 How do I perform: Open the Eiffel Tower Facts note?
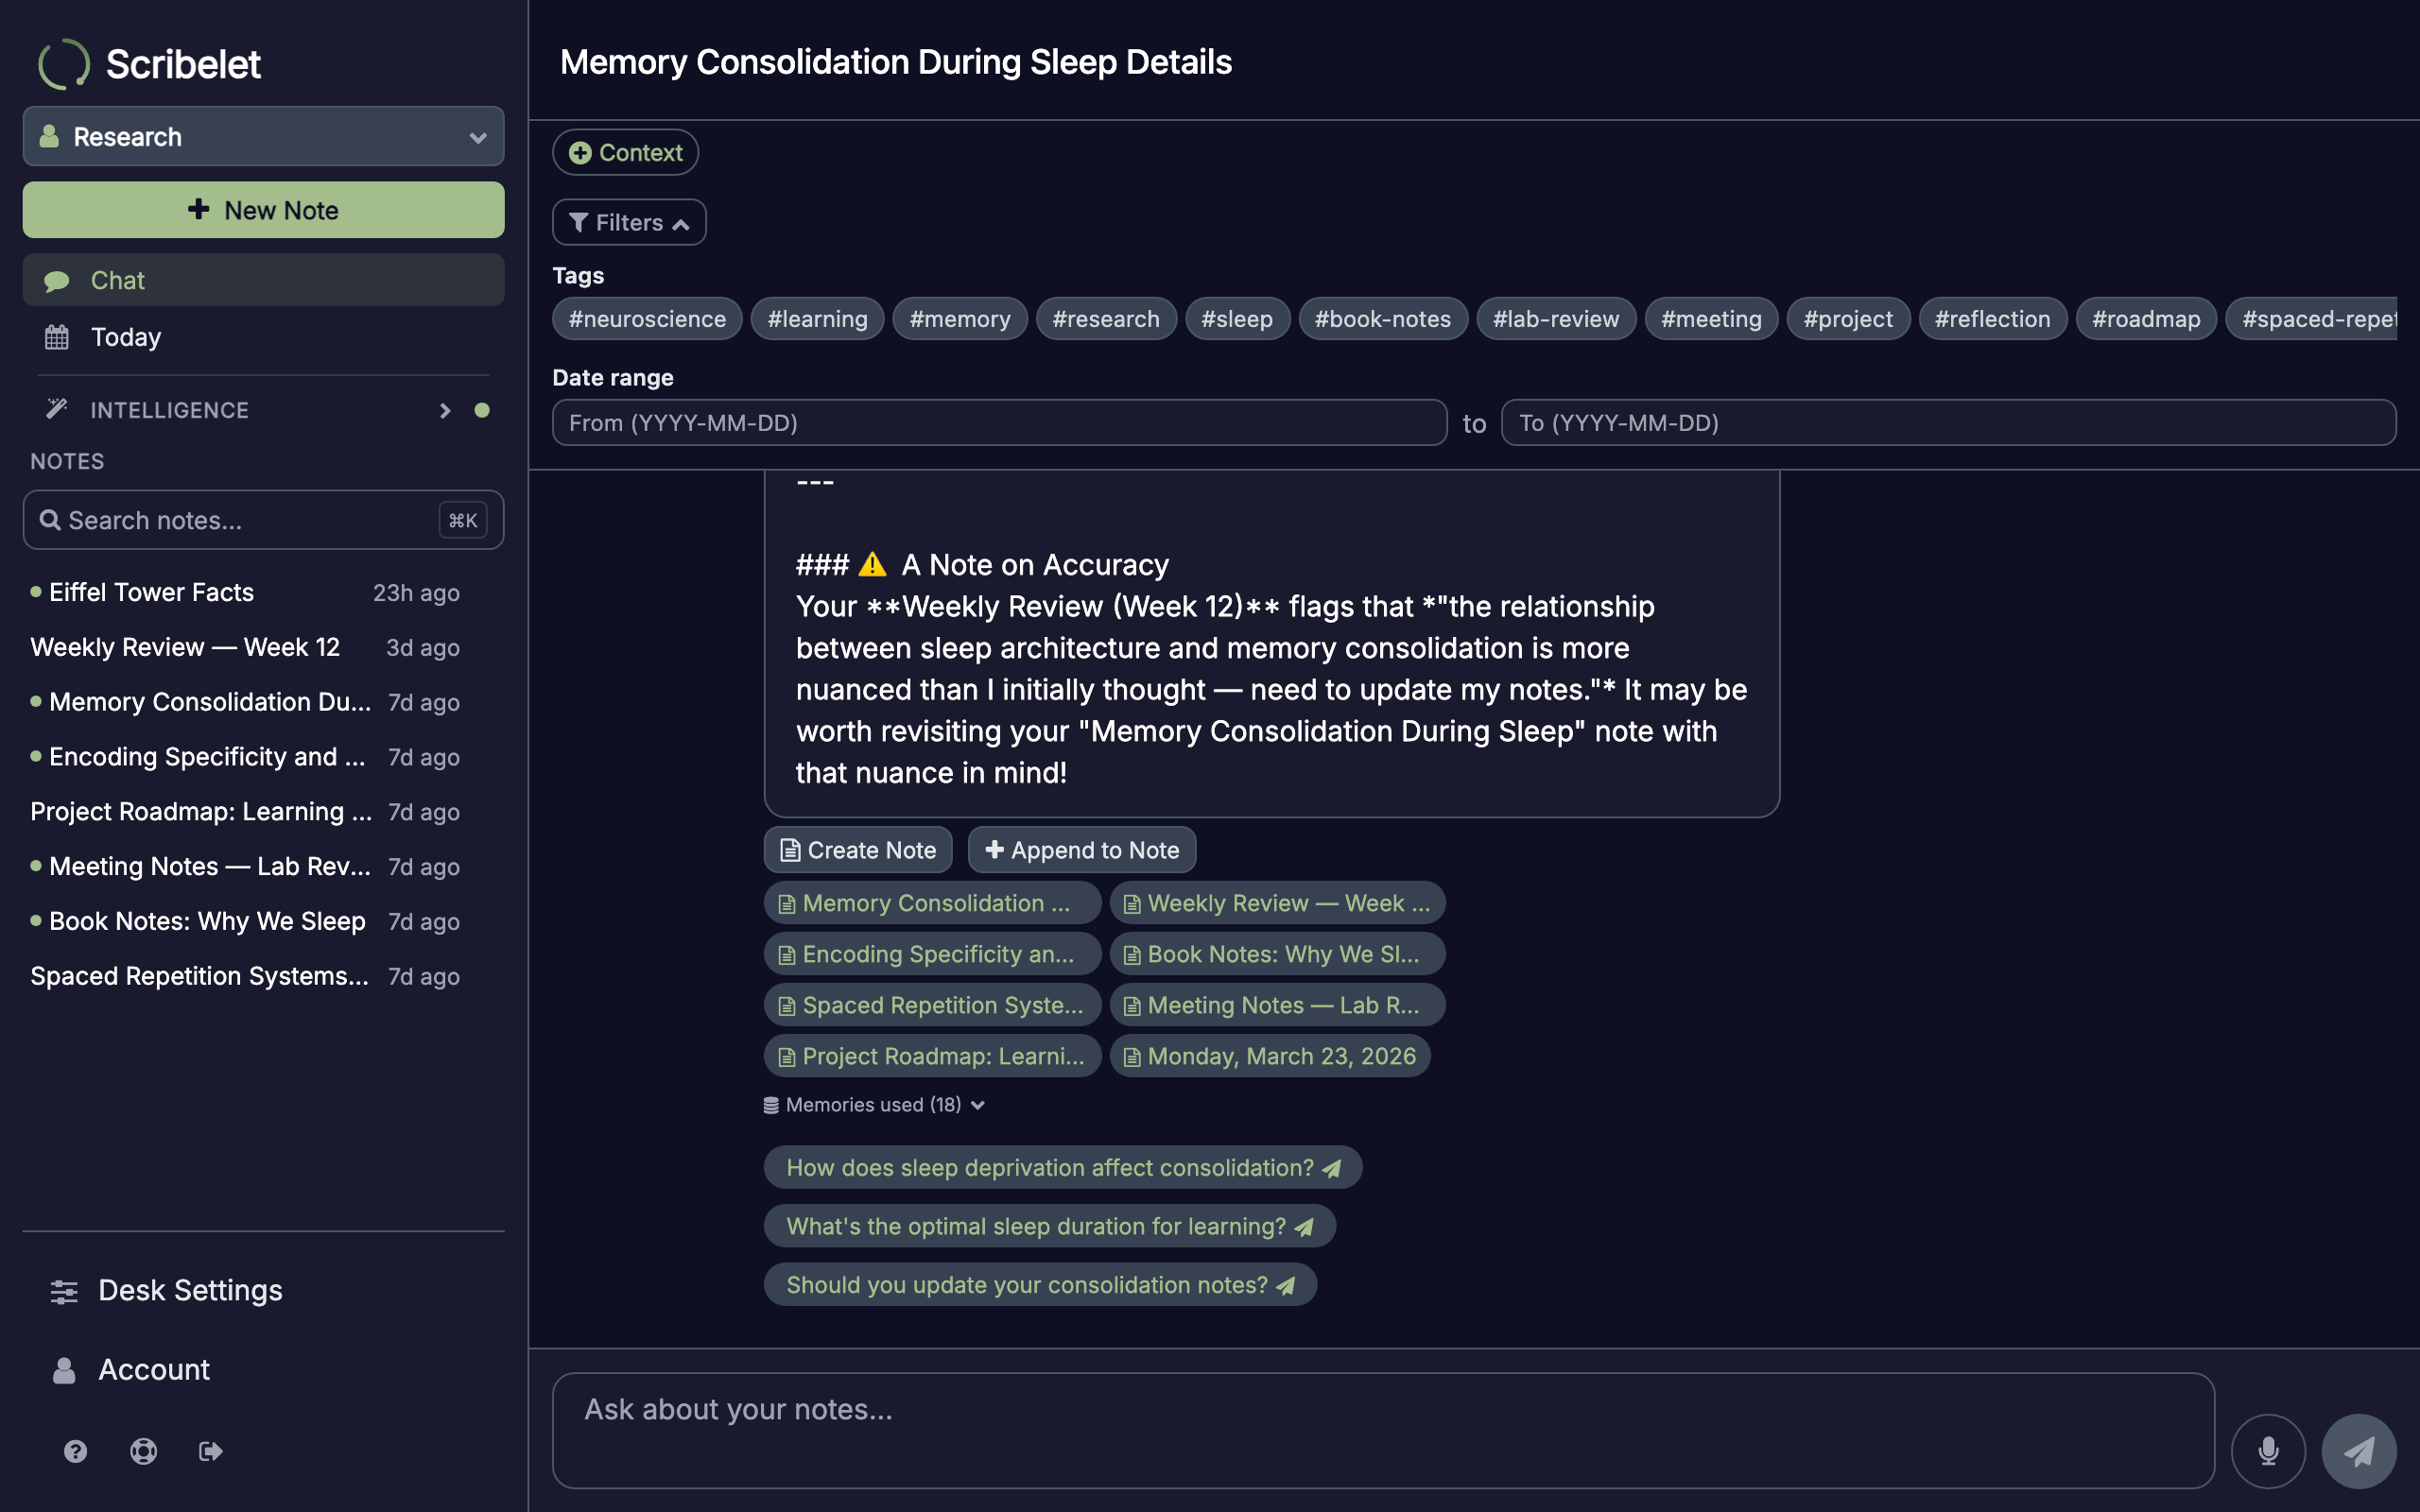coord(245,592)
